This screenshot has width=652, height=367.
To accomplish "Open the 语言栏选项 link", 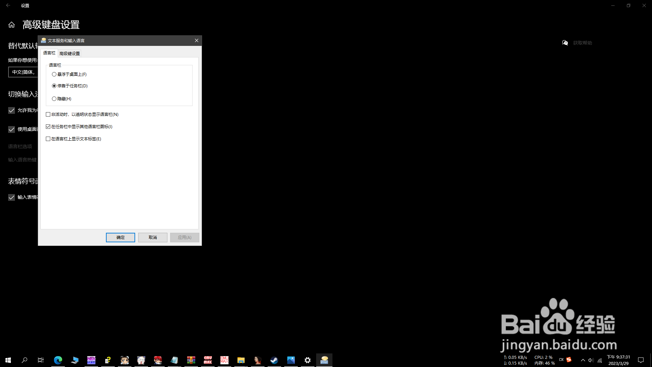I will [x=20, y=146].
